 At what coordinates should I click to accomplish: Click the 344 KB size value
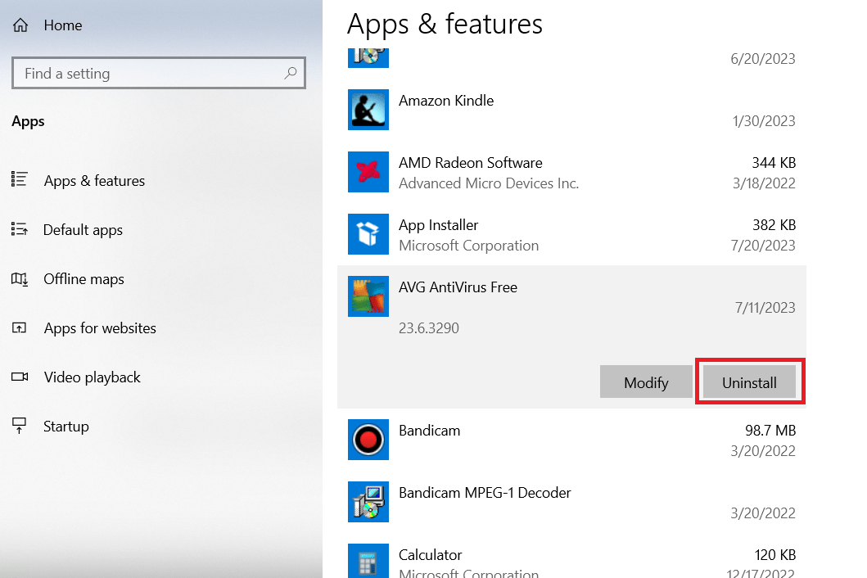pyautogui.click(x=774, y=163)
